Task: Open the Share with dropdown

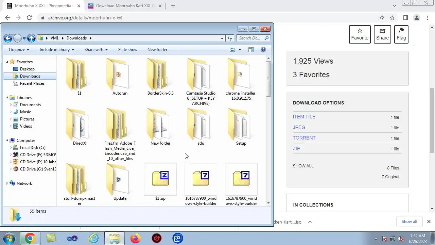Action: point(96,50)
